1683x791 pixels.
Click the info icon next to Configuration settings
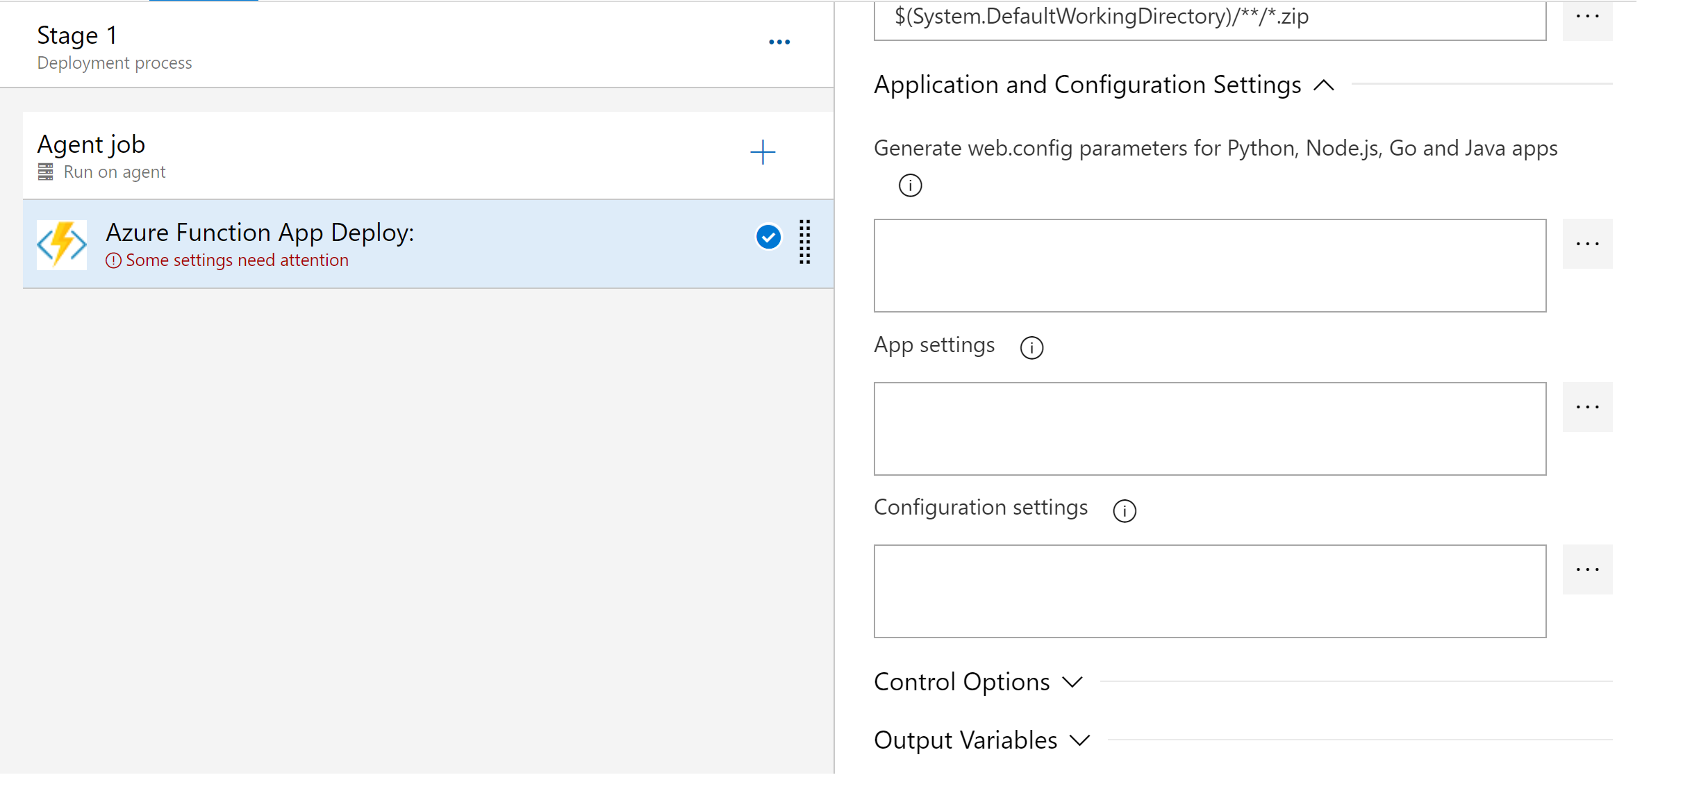[1122, 508]
